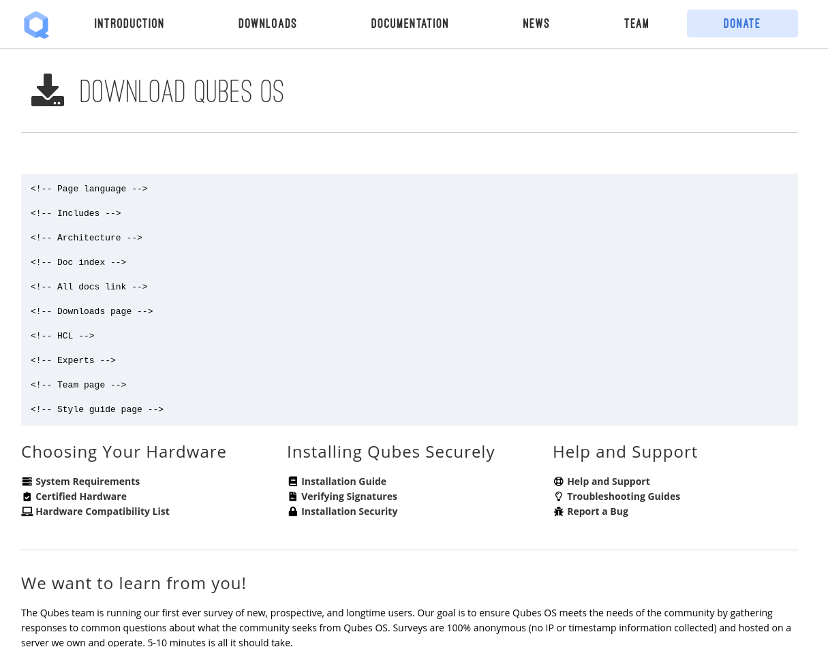
Task: Click the lightbulb icon next to Troubleshooting Guides
Action: click(559, 496)
